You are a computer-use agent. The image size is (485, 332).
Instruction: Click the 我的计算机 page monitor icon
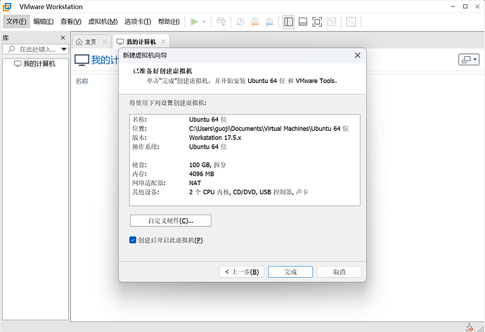82,60
